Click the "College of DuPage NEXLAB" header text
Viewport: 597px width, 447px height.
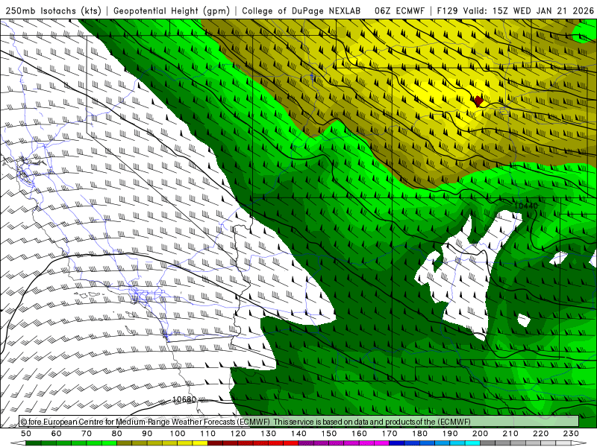pyautogui.click(x=301, y=11)
